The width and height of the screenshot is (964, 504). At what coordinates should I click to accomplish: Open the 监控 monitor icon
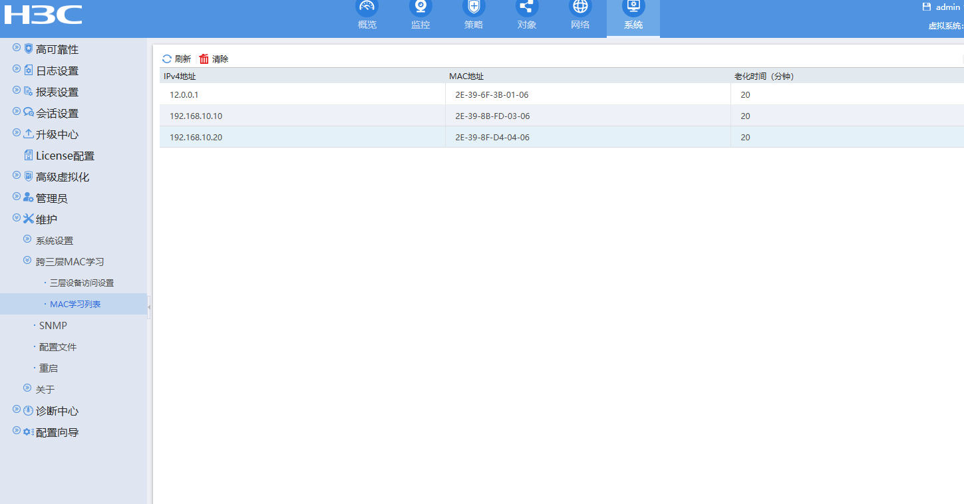[420, 7]
